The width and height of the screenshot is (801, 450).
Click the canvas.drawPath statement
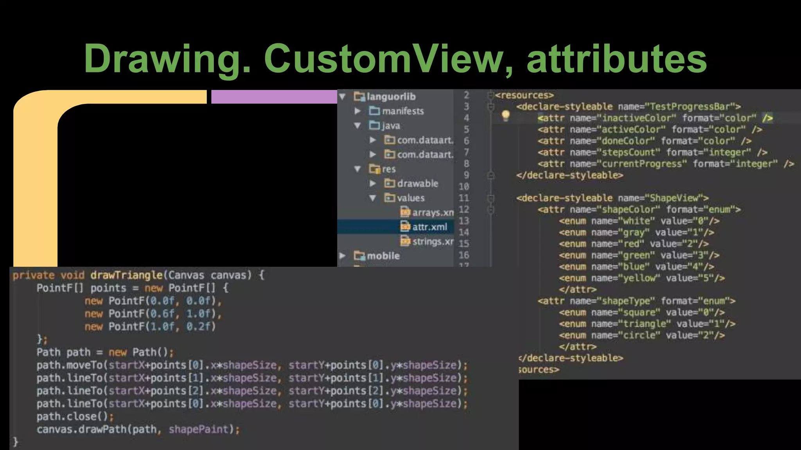(138, 429)
